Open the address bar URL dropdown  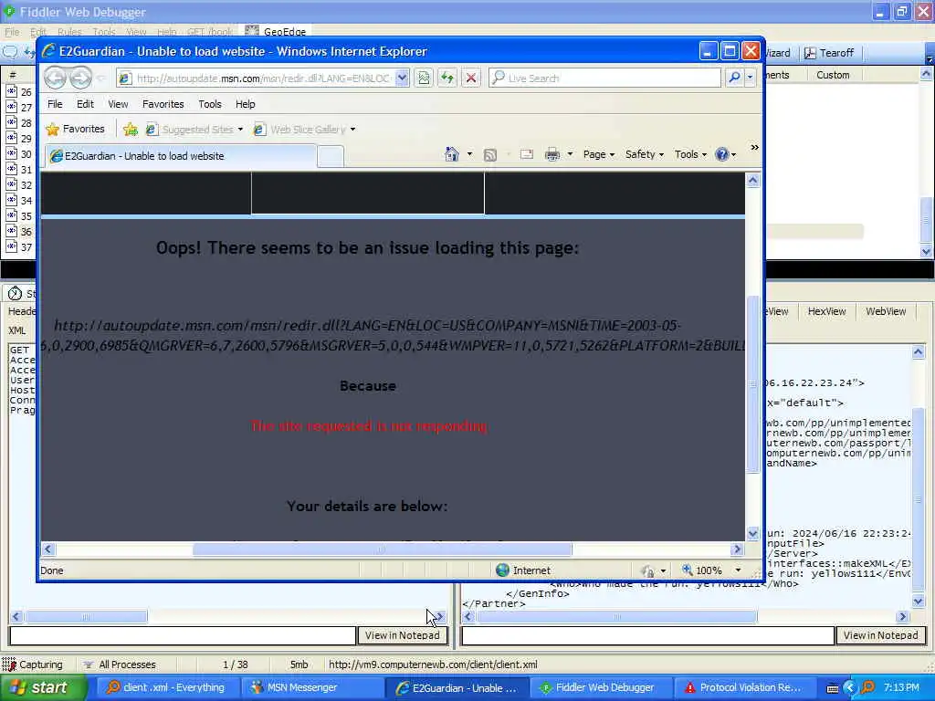tap(403, 78)
